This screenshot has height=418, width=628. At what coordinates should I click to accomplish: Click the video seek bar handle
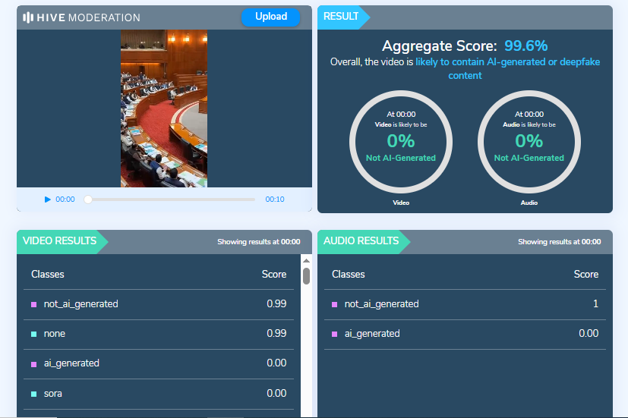point(88,200)
